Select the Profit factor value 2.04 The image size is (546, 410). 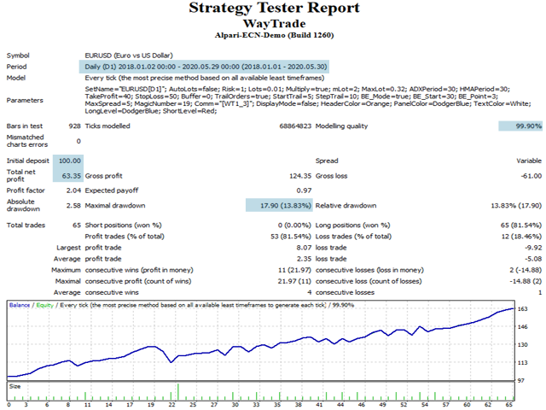73,190
